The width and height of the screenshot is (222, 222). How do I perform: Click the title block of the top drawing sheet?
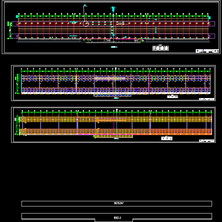207,51
